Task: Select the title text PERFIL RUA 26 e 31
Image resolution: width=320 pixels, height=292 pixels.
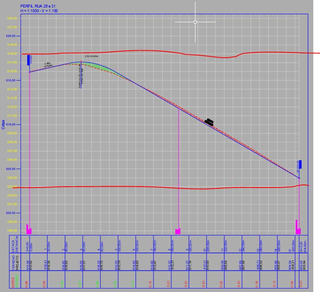Action: tap(38, 6)
